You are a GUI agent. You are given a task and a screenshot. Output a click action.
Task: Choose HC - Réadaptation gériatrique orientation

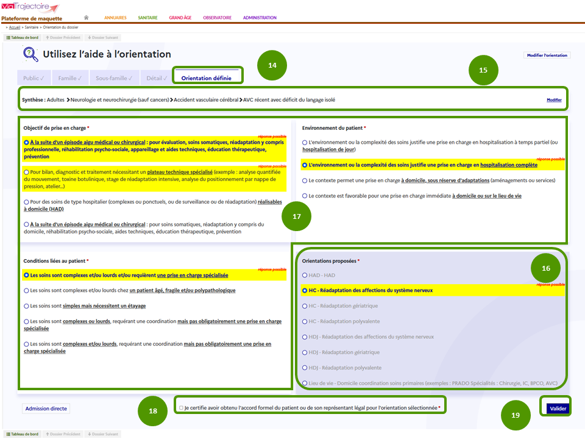pyautogui.click(x=305, y=306)
